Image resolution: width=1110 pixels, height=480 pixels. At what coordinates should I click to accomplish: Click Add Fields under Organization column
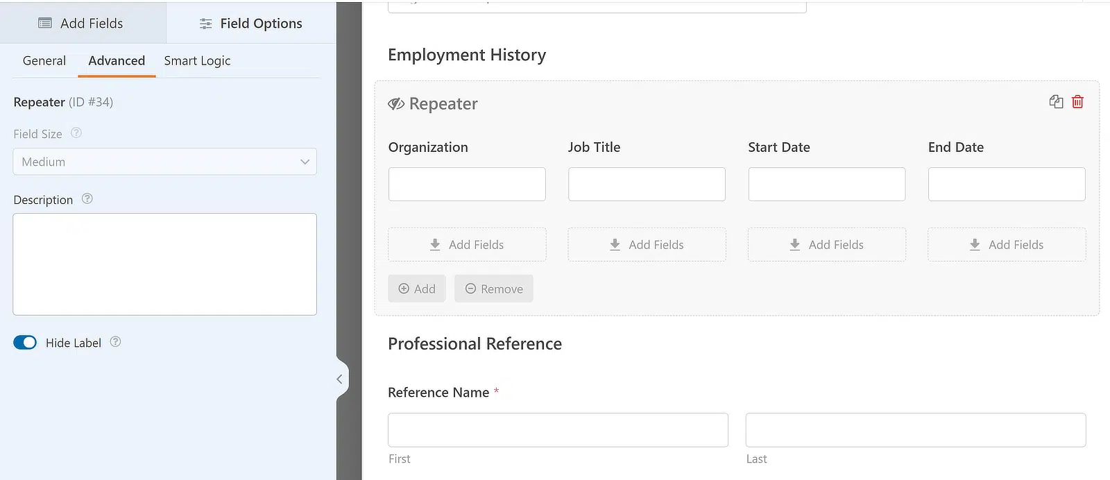click(x=467, y=245)
